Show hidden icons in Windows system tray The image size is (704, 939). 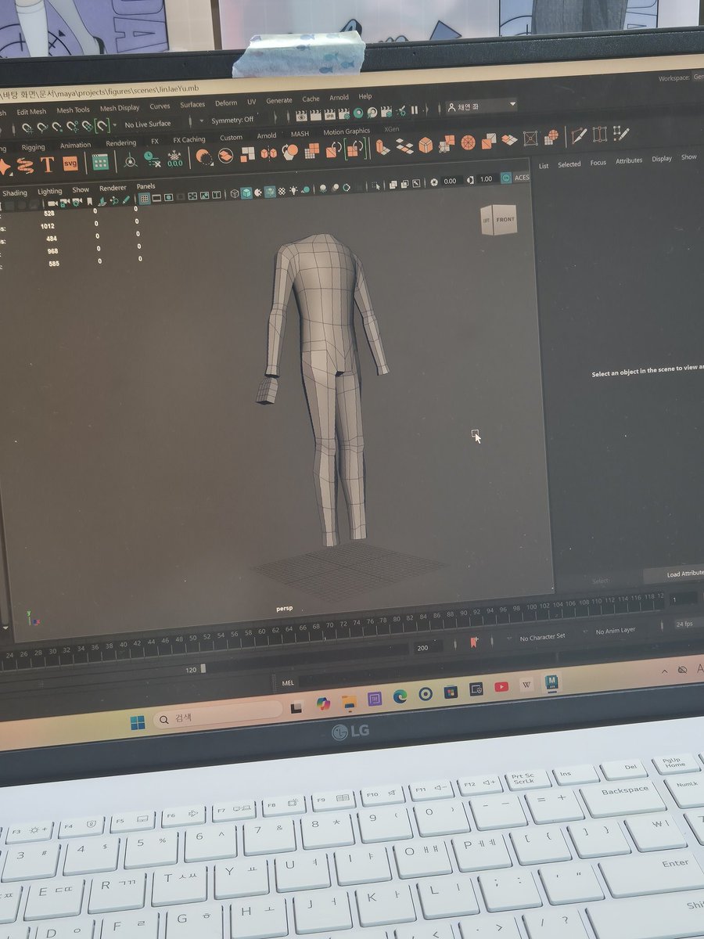[664, 671]
